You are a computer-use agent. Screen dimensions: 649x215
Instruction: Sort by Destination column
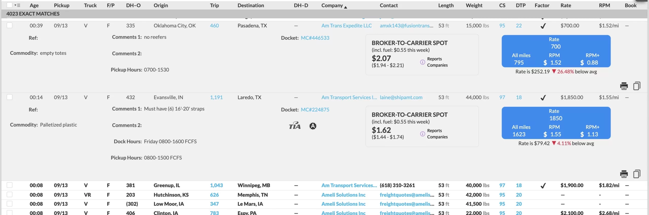click(x=251, y=5)
